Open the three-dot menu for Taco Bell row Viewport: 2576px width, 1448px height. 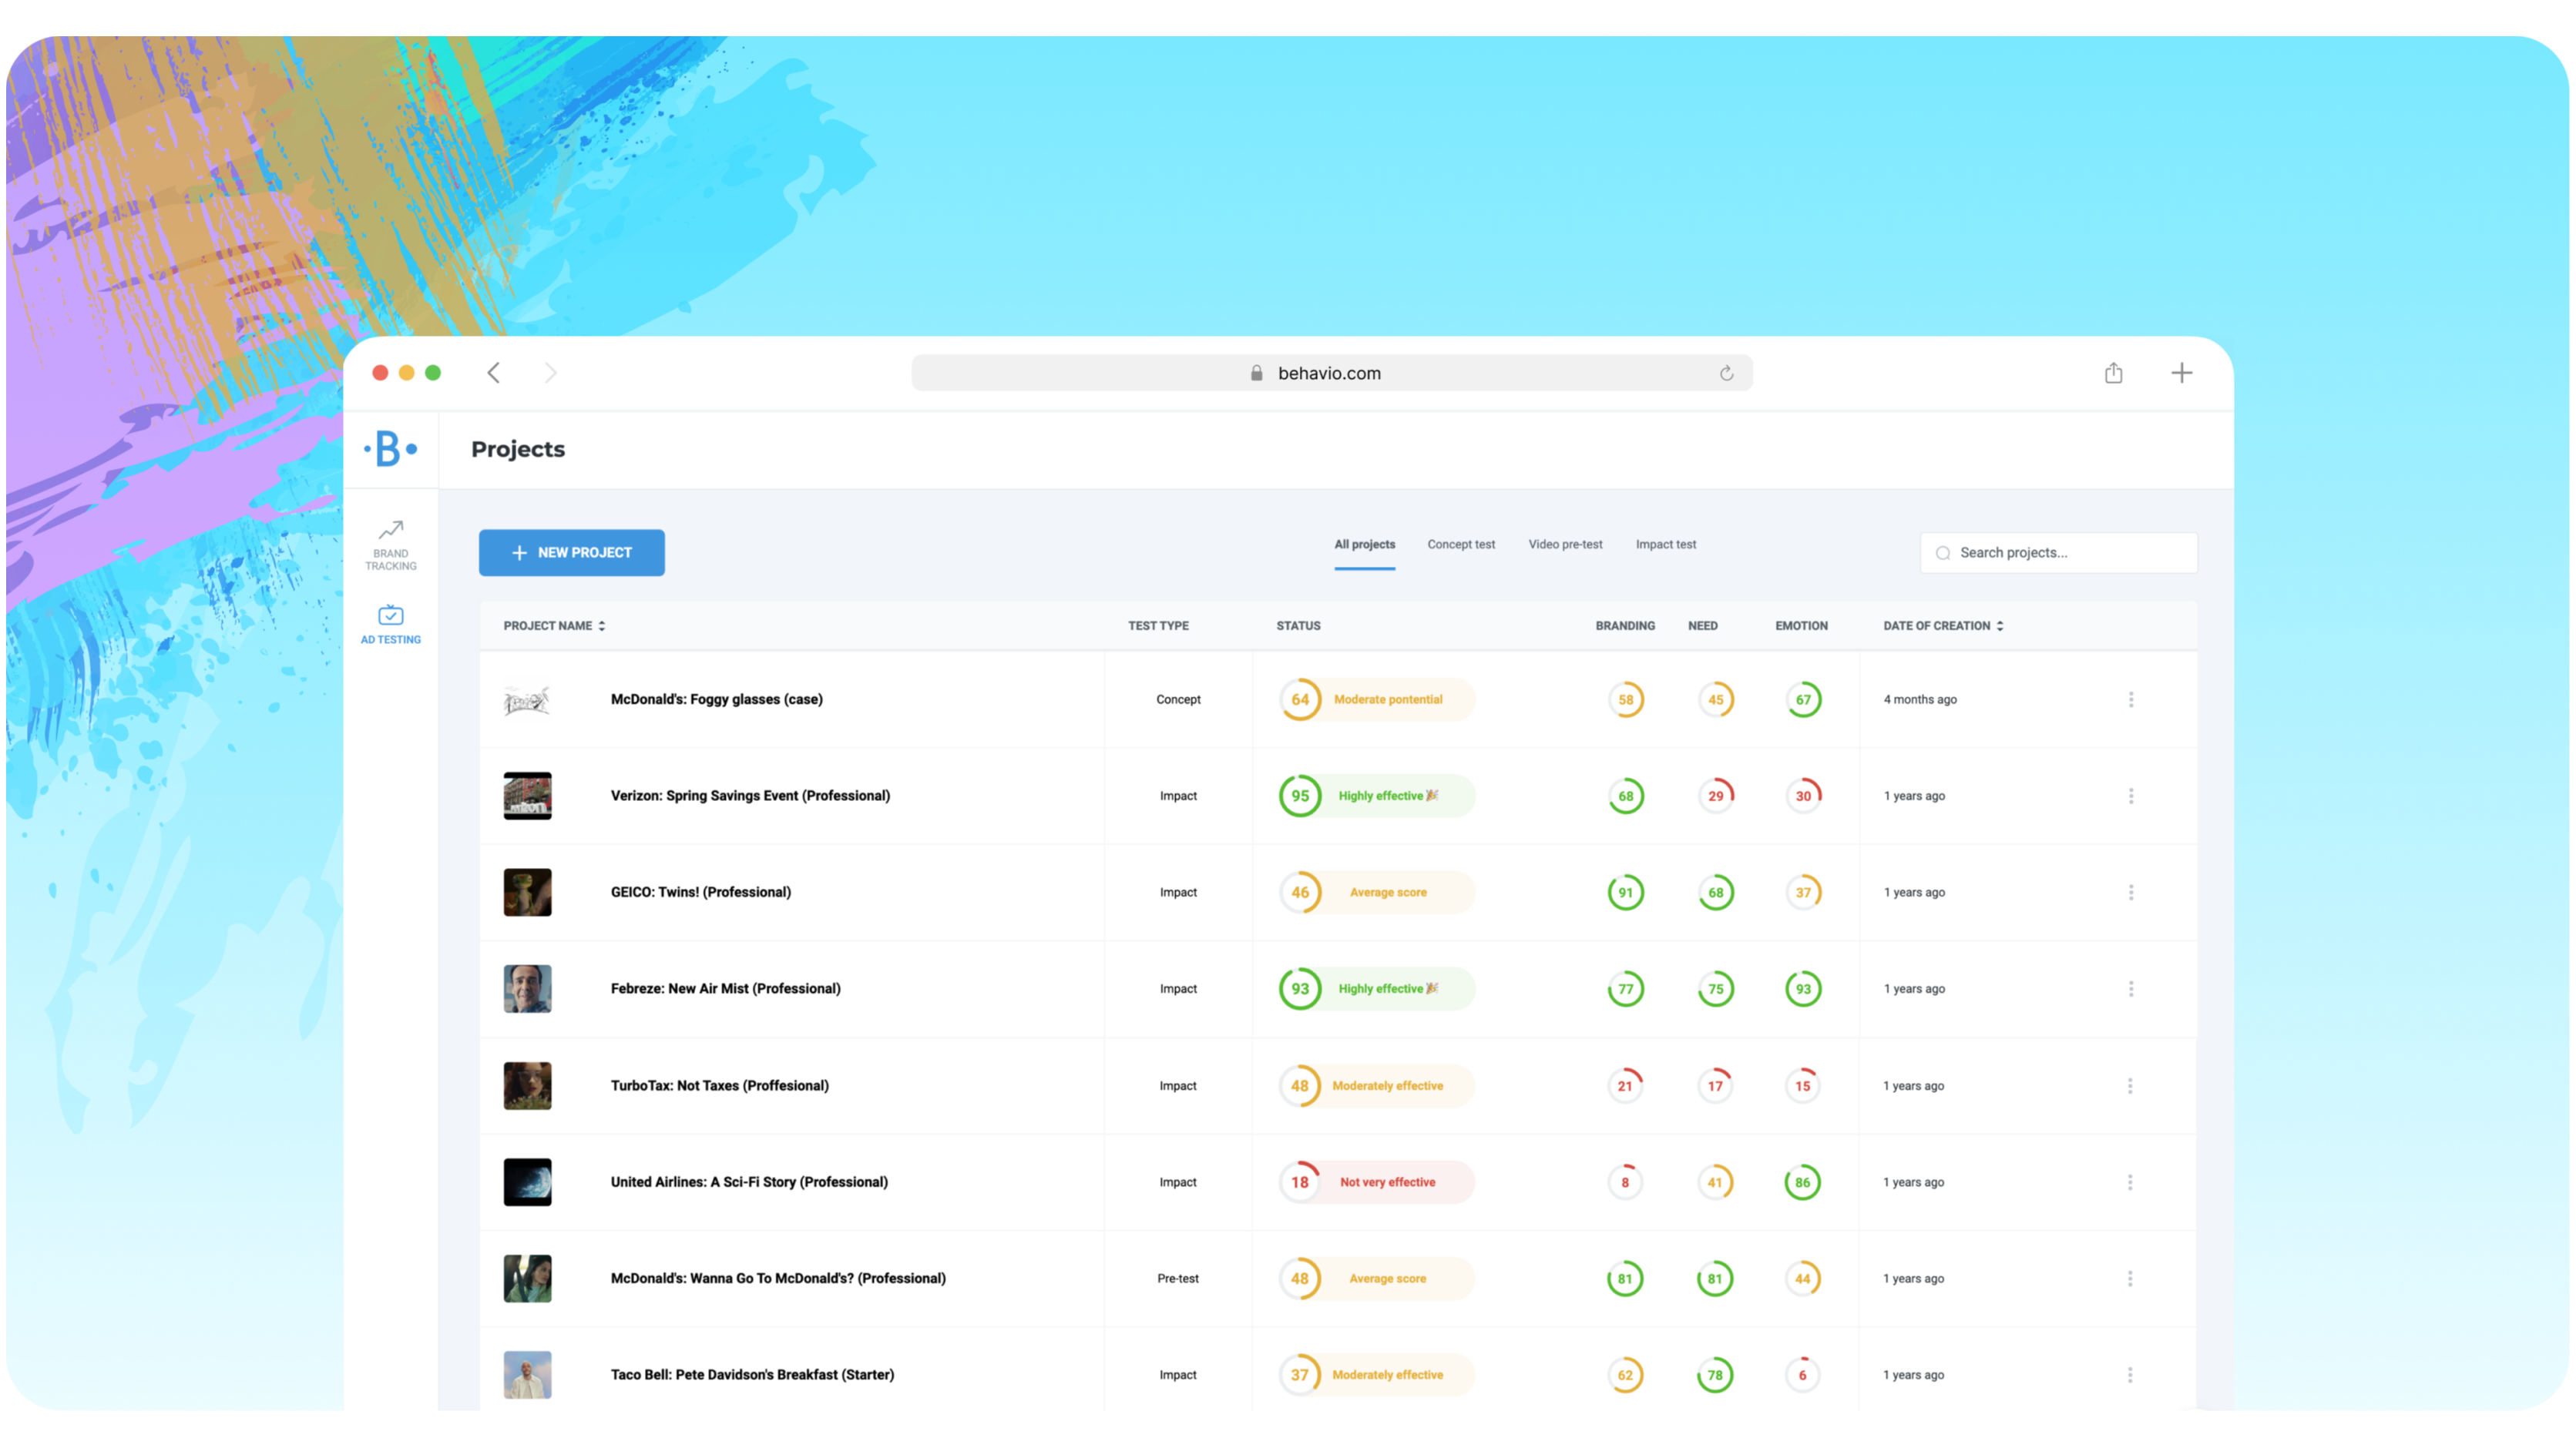pyautogui.click(x=2130, y=1375)
